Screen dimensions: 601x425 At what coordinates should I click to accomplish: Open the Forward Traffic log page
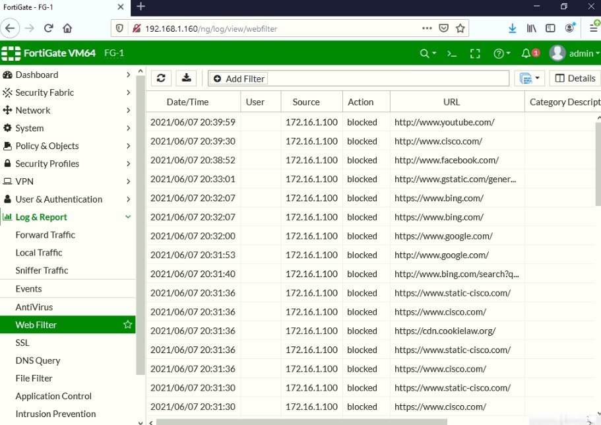[45, 234]
